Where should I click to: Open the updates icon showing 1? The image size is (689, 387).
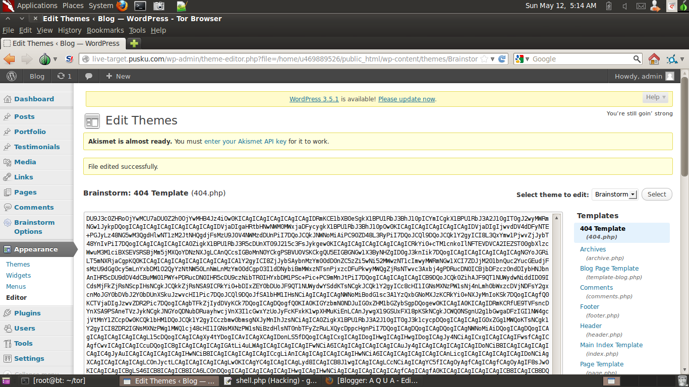(x=64, y=76)
